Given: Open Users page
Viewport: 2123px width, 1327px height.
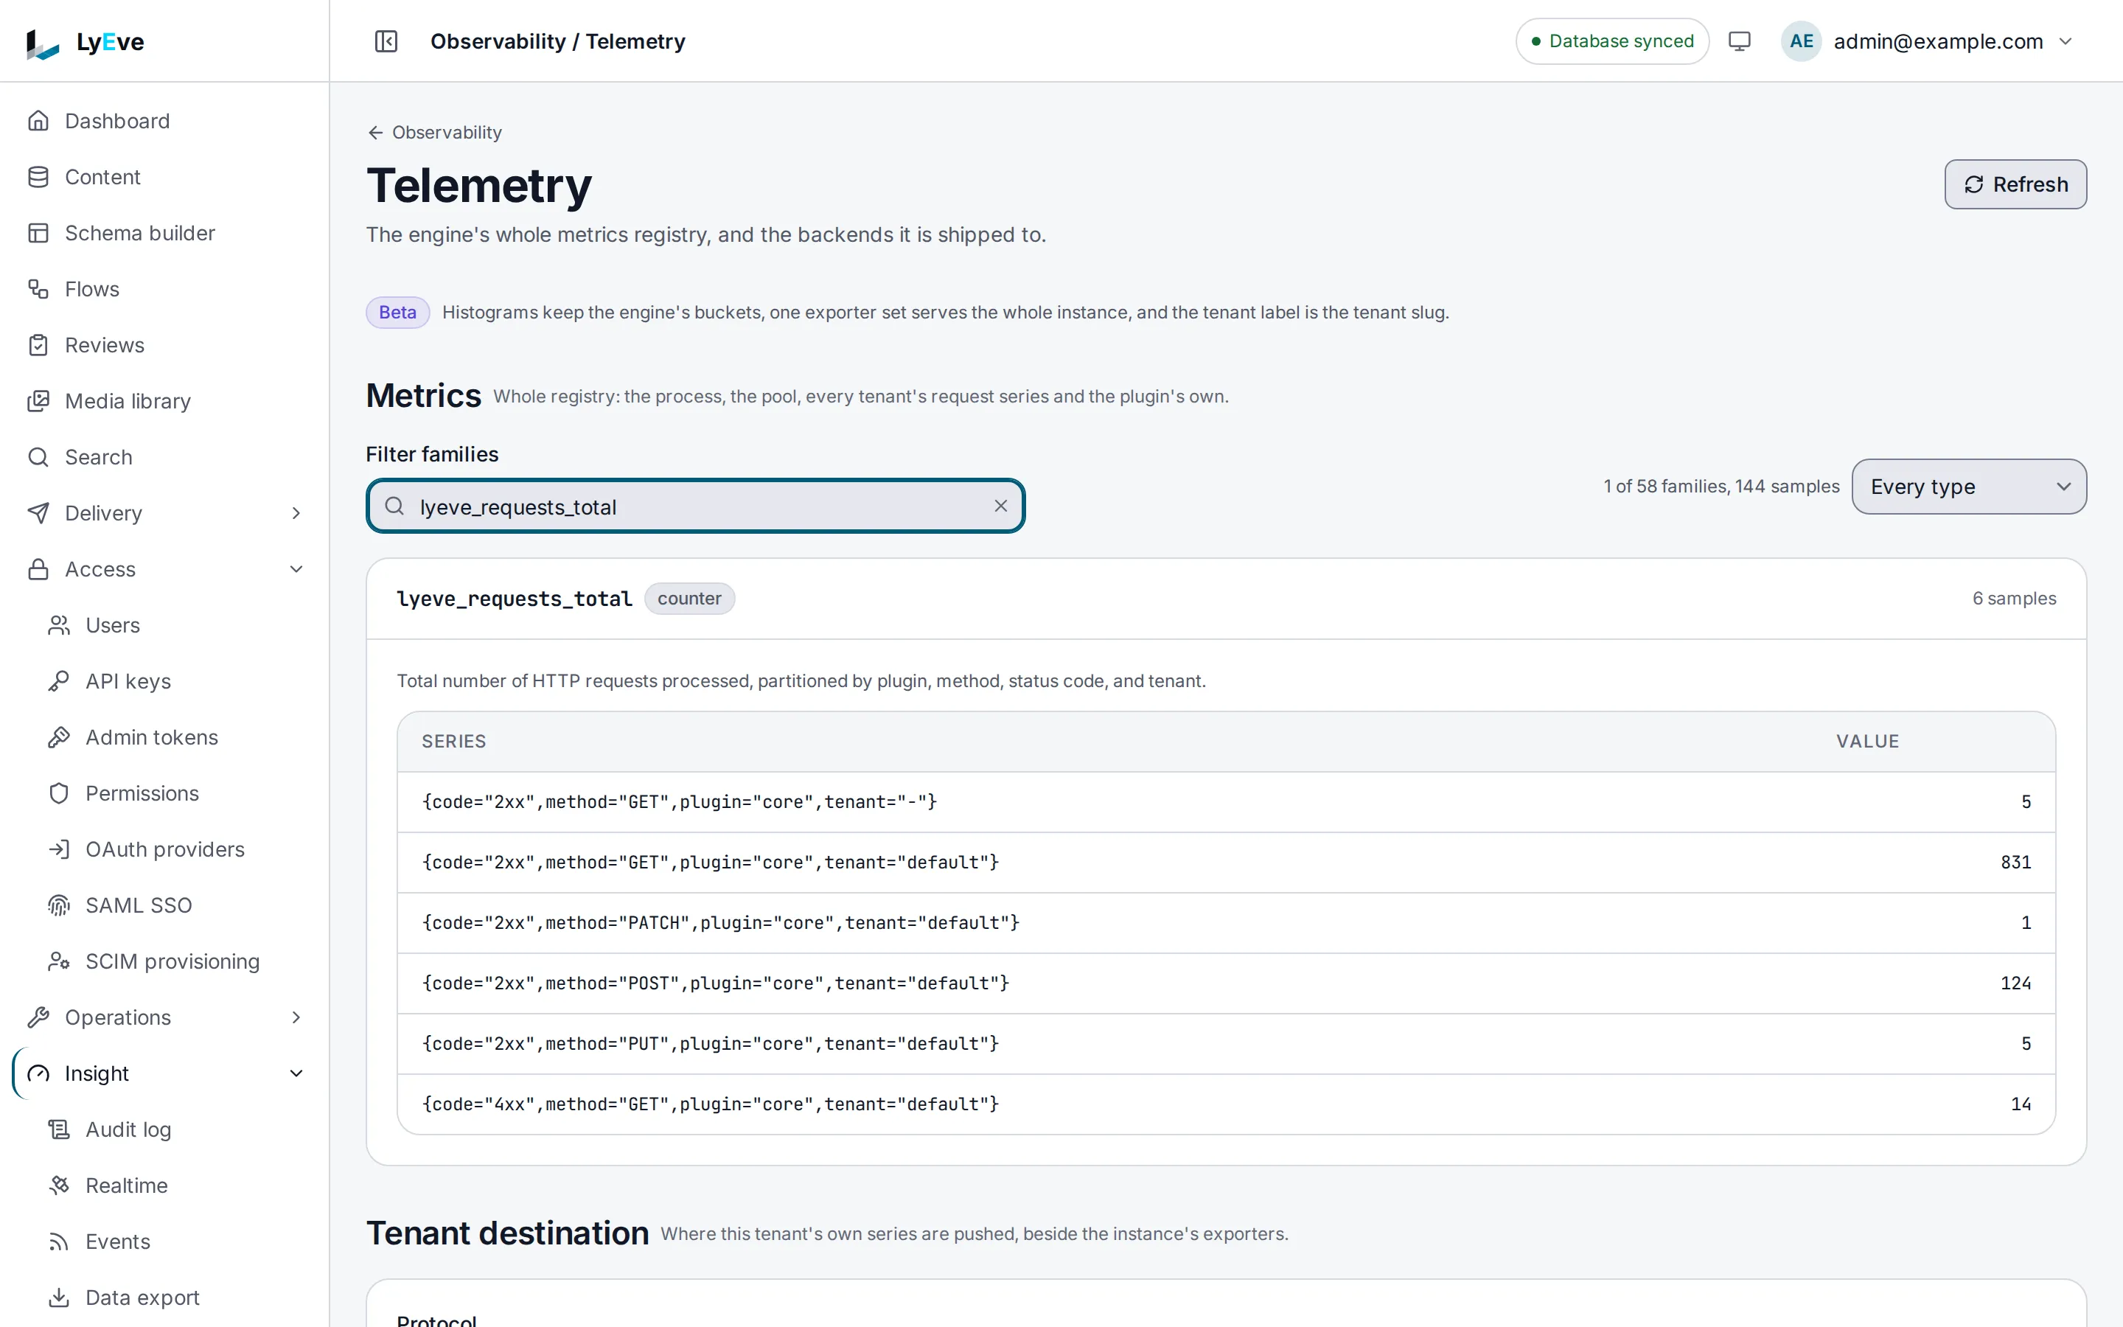Looking at the screenshot, I should [175, 625].
